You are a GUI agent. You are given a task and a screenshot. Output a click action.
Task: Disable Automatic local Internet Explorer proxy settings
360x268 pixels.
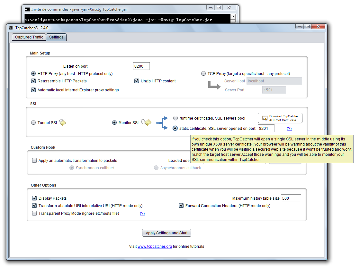pos(33,90)
